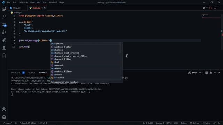The height and width of the screenshot is (125, 223).
Task: Open the Extensions view
Action: pos(4,40)
